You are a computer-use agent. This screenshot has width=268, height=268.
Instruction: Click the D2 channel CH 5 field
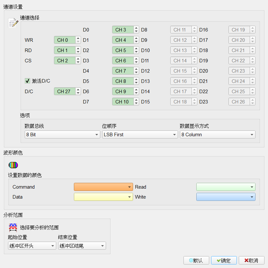pos(123,50)
